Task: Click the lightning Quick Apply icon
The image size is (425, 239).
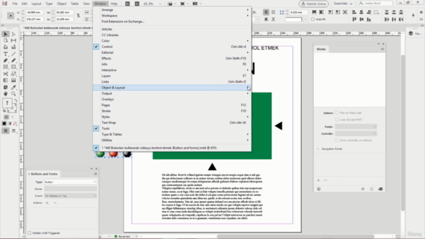Action: (x=413, y=15)
